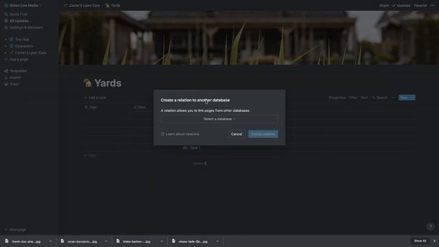Open the blake-barlow download's chevron menu
Viewport: 439px width, 247px height.
coord(162,241)
